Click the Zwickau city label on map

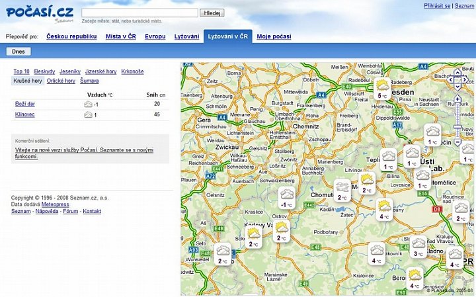pyautogui.click(x=227, y=148)
